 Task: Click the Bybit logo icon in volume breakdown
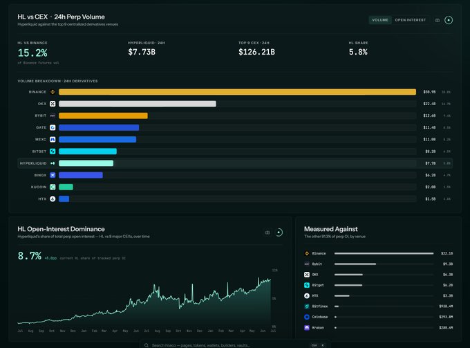53,116
